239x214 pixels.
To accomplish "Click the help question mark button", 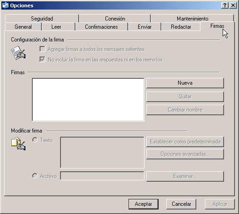I will (x=224, y=5).
